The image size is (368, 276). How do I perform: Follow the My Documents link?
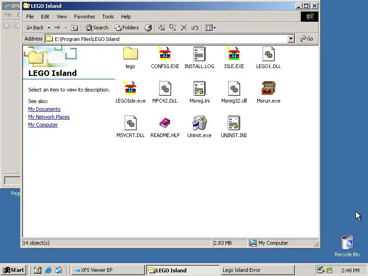click(x=44, y=109)
